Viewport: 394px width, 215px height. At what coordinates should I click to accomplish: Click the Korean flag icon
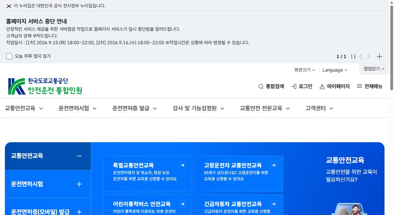coord(9,6)
